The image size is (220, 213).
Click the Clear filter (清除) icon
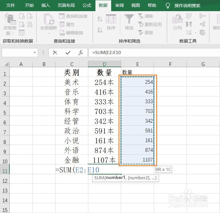pos(145,16)
